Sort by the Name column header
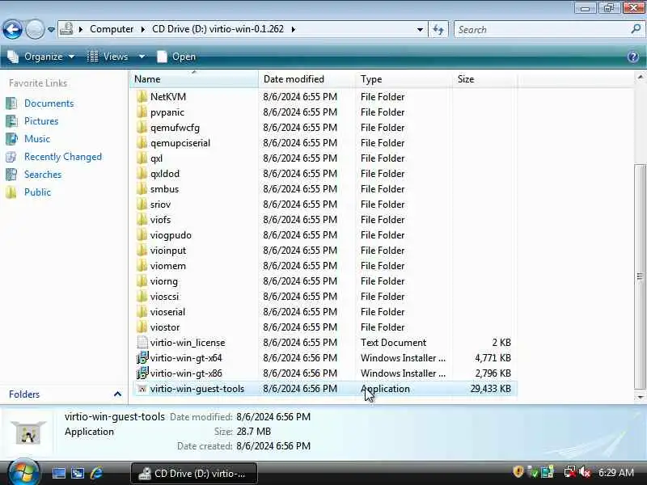The width and height of the screenshot is (647, 485). point(194,78)
